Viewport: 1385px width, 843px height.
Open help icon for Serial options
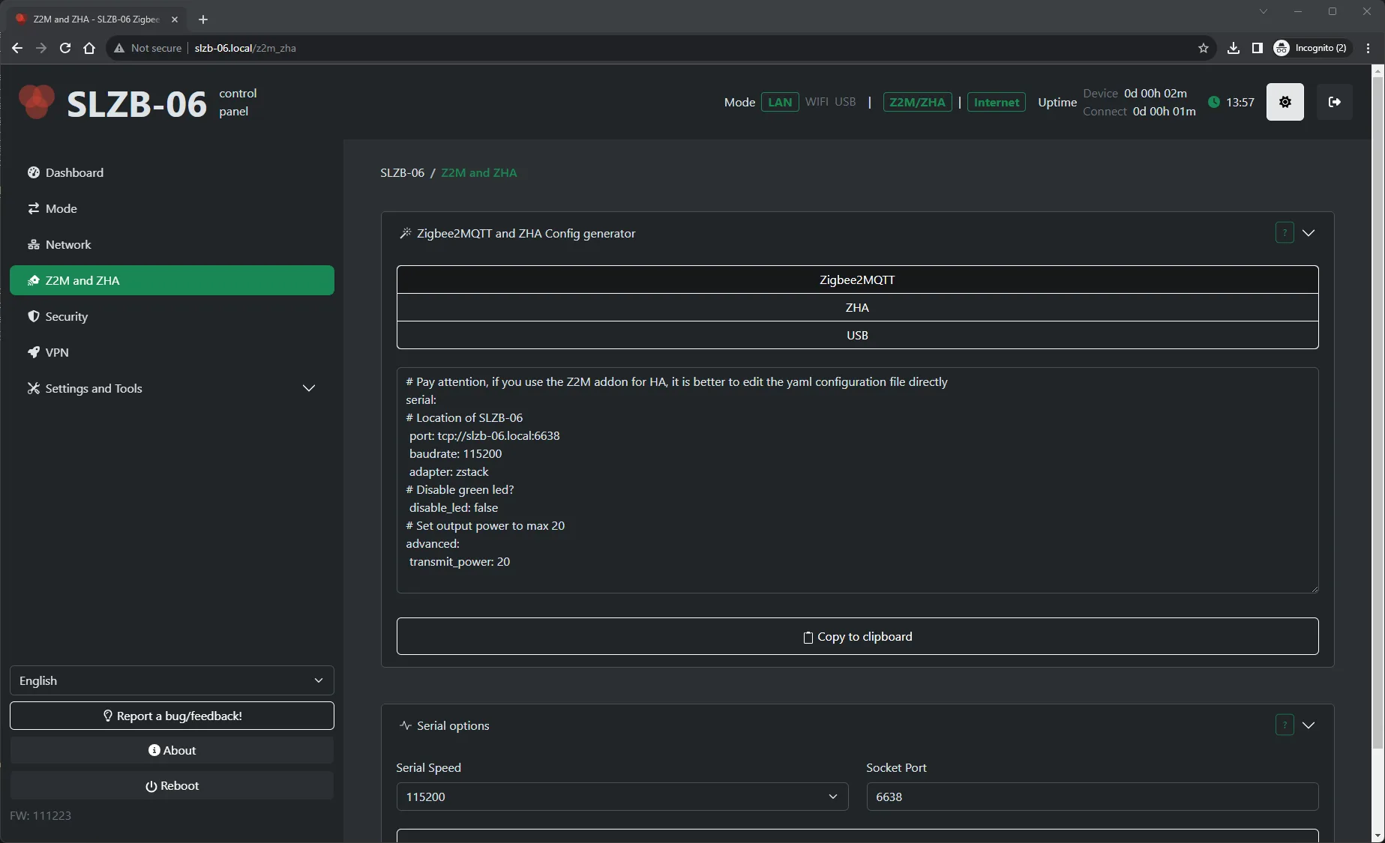tap(1284, 725)
